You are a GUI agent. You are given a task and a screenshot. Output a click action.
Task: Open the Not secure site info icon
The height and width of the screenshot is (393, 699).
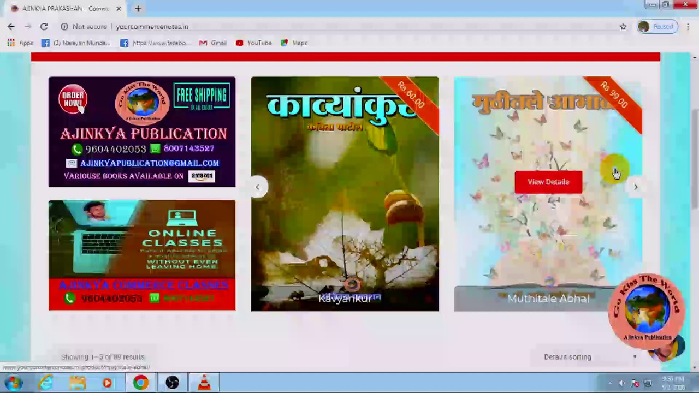[64, 26]
